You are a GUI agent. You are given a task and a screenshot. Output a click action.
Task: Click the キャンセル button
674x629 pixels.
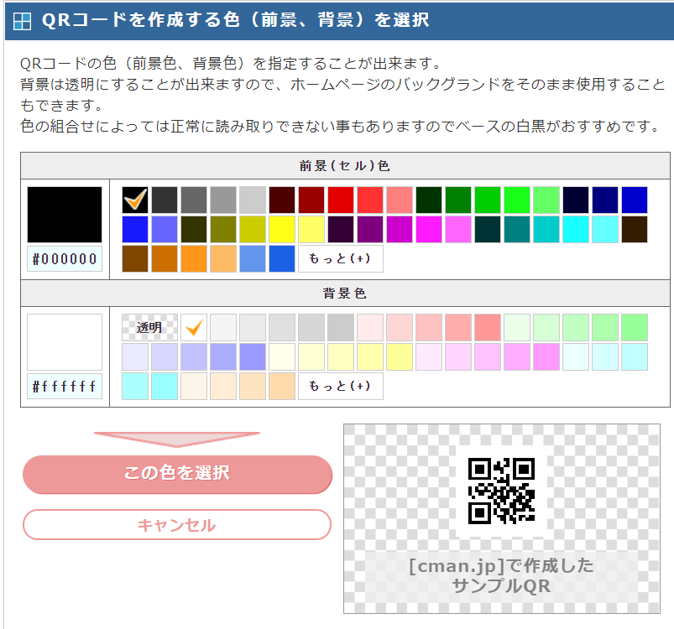point(177,525)
